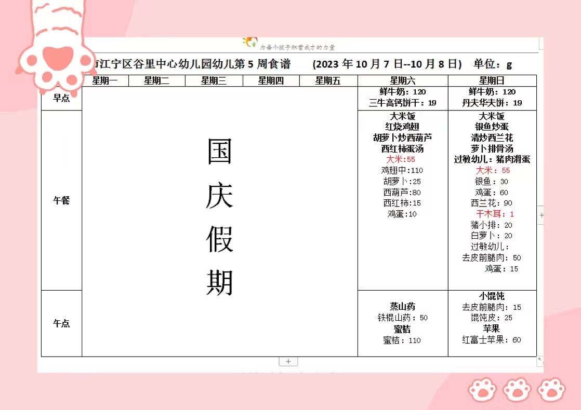Select the 星期五 column header
This screenshot has height=410, width=581.
tap(328, 80)
